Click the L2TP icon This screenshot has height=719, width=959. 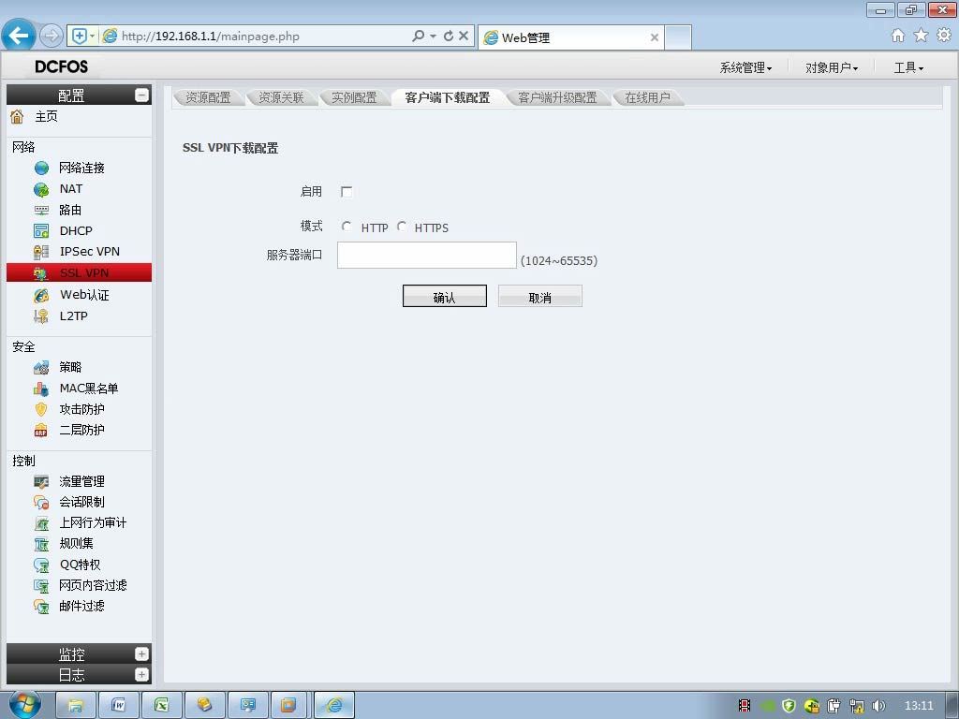[x=41, y=316]
